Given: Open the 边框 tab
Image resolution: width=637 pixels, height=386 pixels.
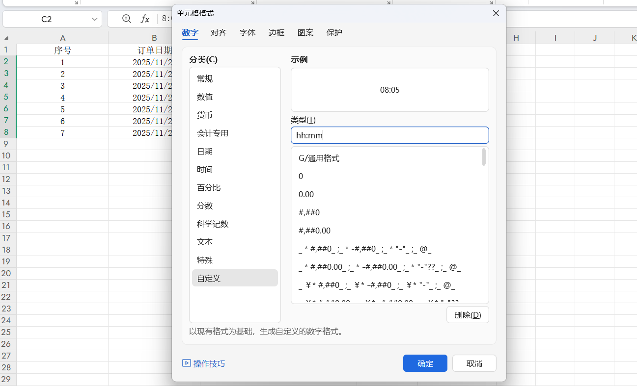Looking at the screenshot, I should [x=276, y=32].
